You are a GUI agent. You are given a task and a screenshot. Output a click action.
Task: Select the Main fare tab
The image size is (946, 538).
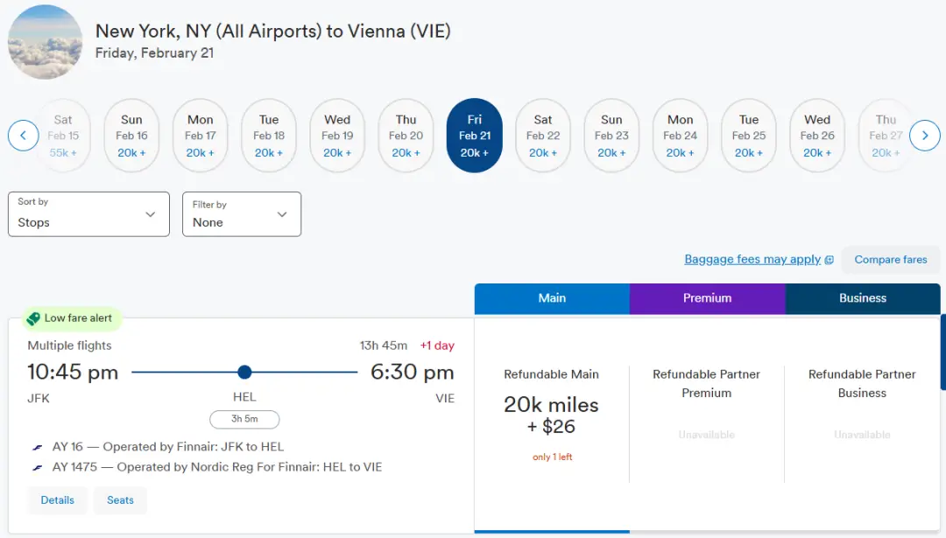[x=552, y=298]
